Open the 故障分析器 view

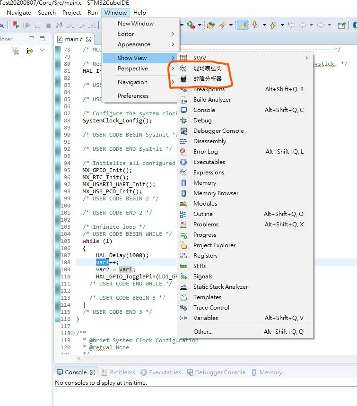click(x=245, y=79)
